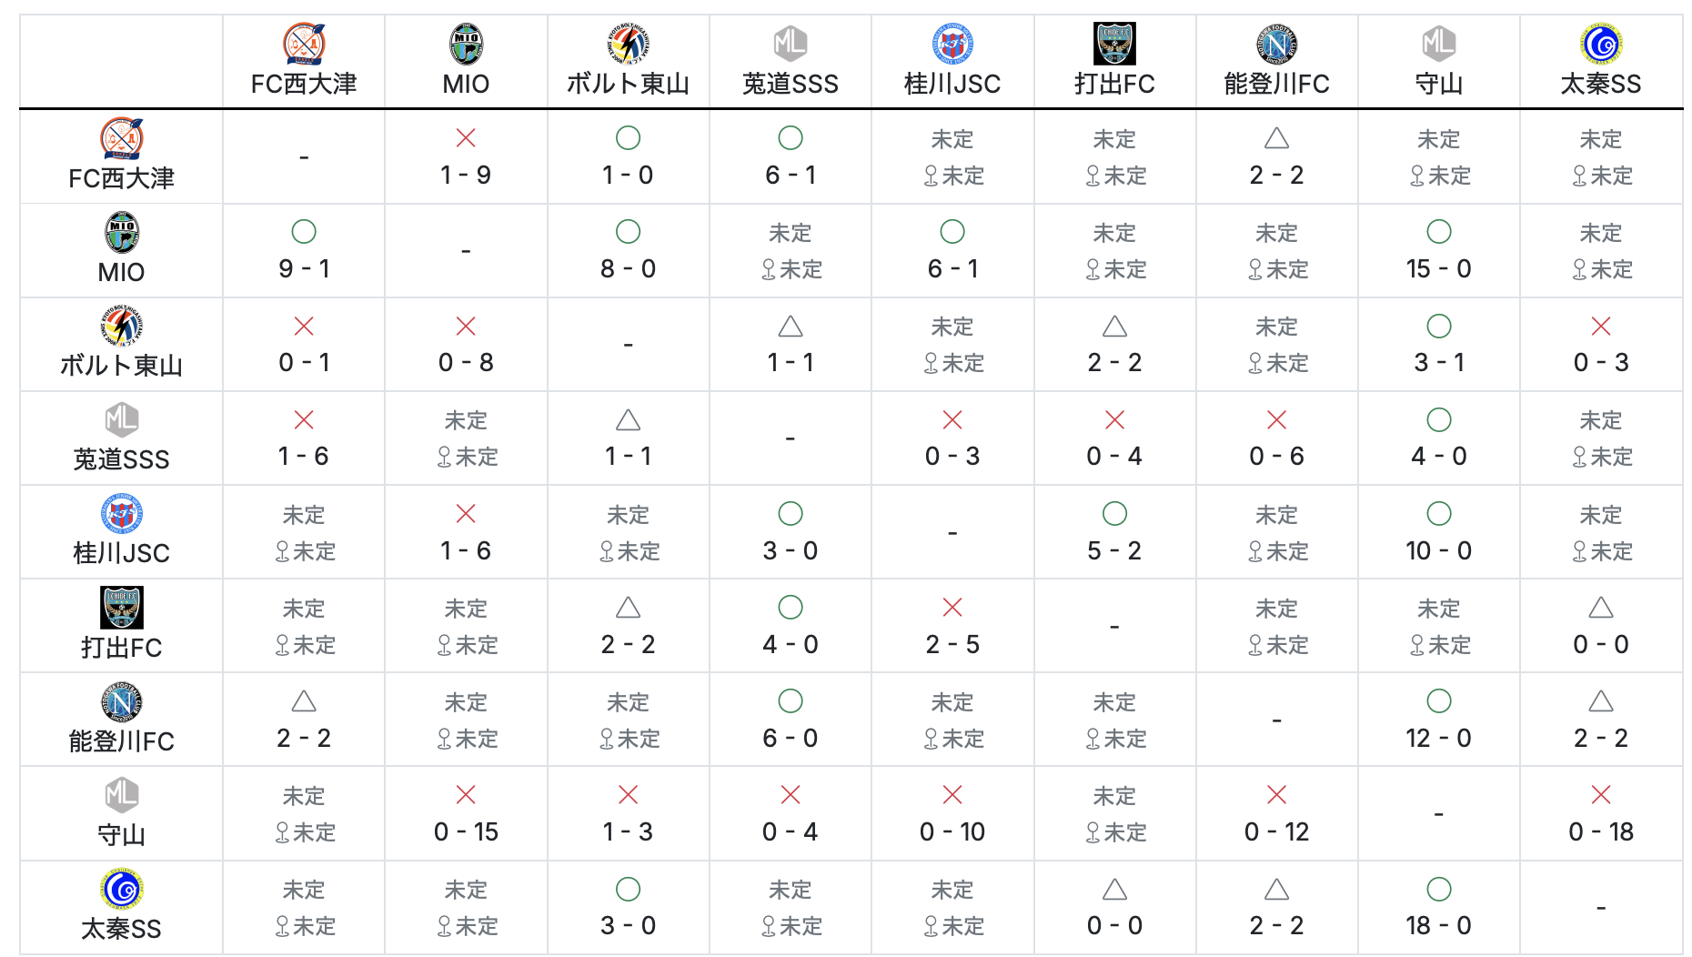Click 打出FC logo in header row
This screenshot has width=1692, height=957.
(x=1114, y=44)
